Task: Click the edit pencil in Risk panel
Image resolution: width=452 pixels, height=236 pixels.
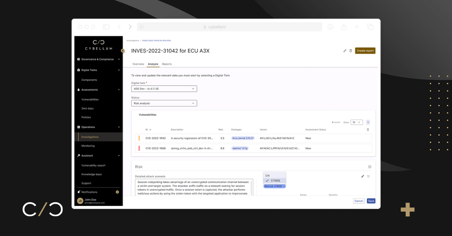Action: point(362,176)
